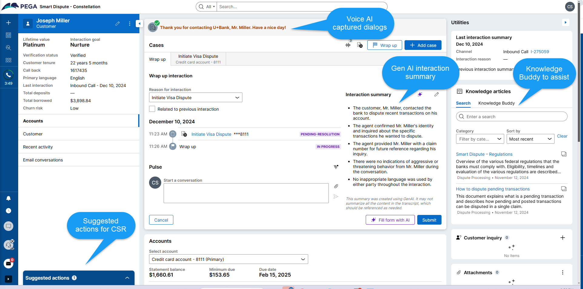Edit the interaction summary with pencil icon

pos(436,94)
